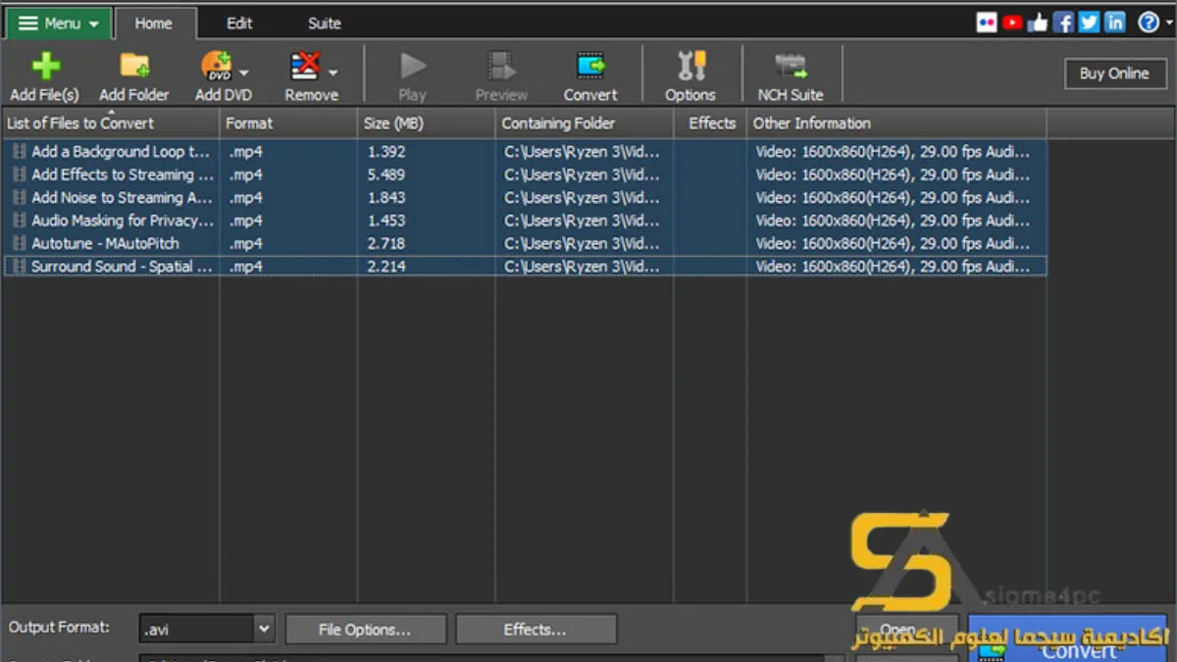Click the Play toolbar icon

tap(413, 67)
